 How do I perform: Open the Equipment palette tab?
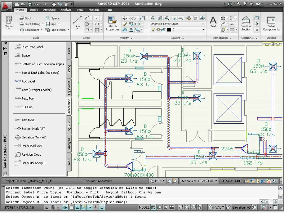(69, 88)
